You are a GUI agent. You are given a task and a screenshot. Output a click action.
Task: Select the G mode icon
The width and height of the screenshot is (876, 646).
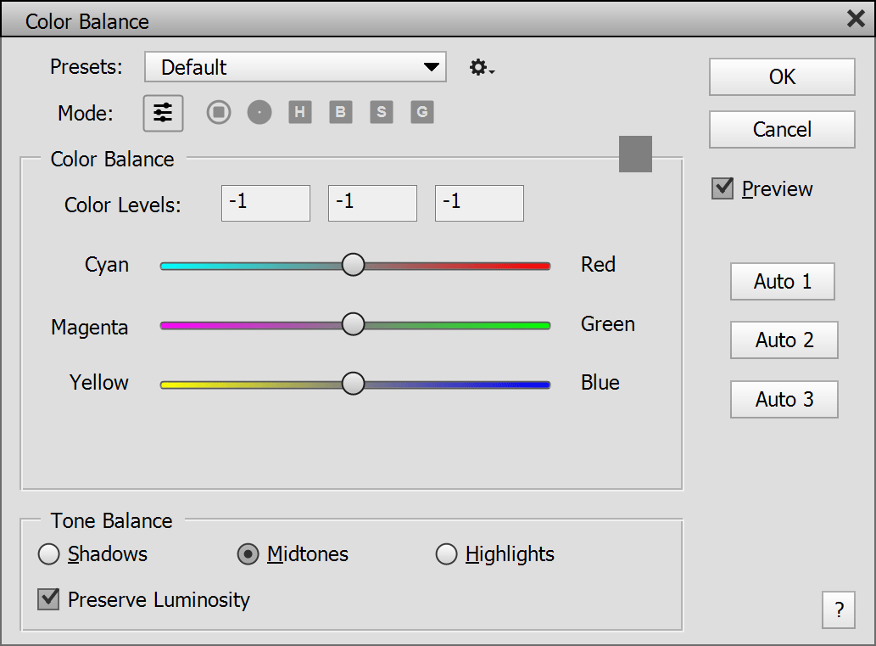pyautogui.click(x=422, y=112)
